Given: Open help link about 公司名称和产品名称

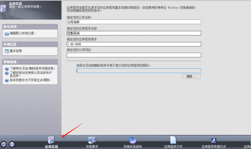Looking at the screenshot, I should [30, 74].
